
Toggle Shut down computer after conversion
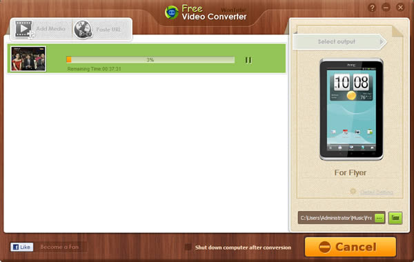click(x=188, y=247)
